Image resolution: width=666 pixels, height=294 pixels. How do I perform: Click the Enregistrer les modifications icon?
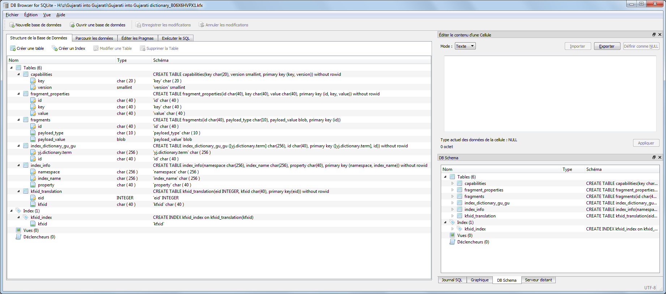pos(138,25)
